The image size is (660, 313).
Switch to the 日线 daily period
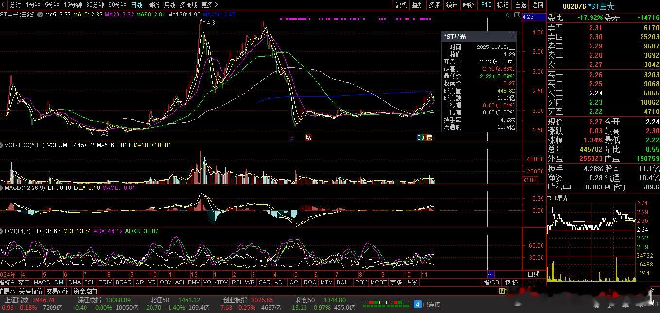click(x=137, y=5)
